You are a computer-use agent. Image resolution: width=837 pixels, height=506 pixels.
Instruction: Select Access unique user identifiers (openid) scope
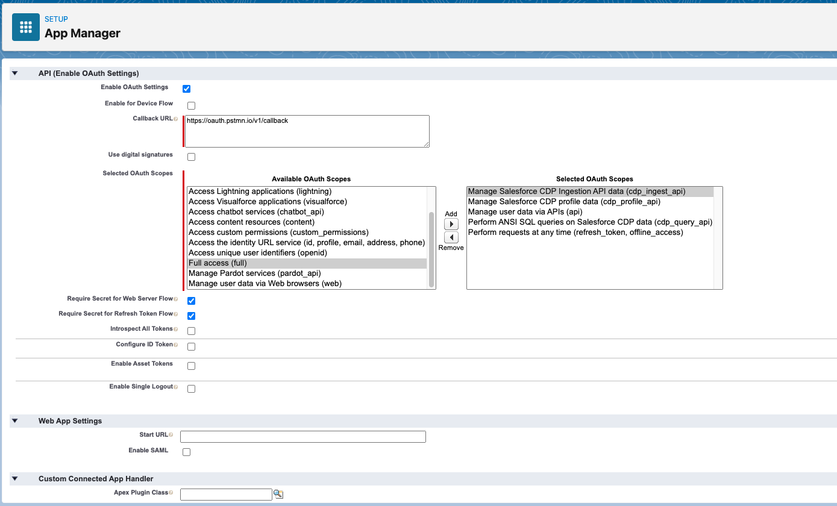point(307,253)
